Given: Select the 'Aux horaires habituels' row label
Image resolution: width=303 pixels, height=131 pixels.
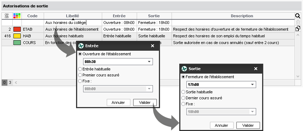Looking at the screenshot, I should 64,36.
